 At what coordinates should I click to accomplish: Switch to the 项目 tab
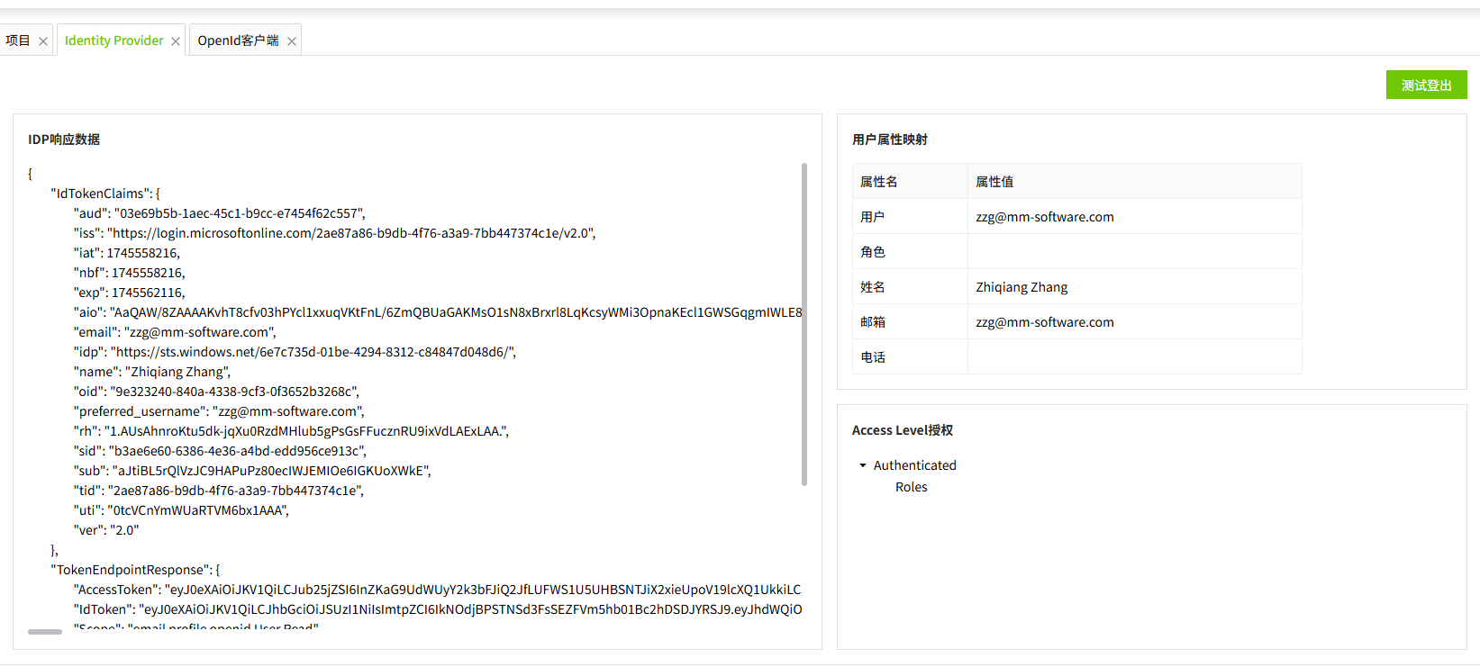(x=18, y=41)
